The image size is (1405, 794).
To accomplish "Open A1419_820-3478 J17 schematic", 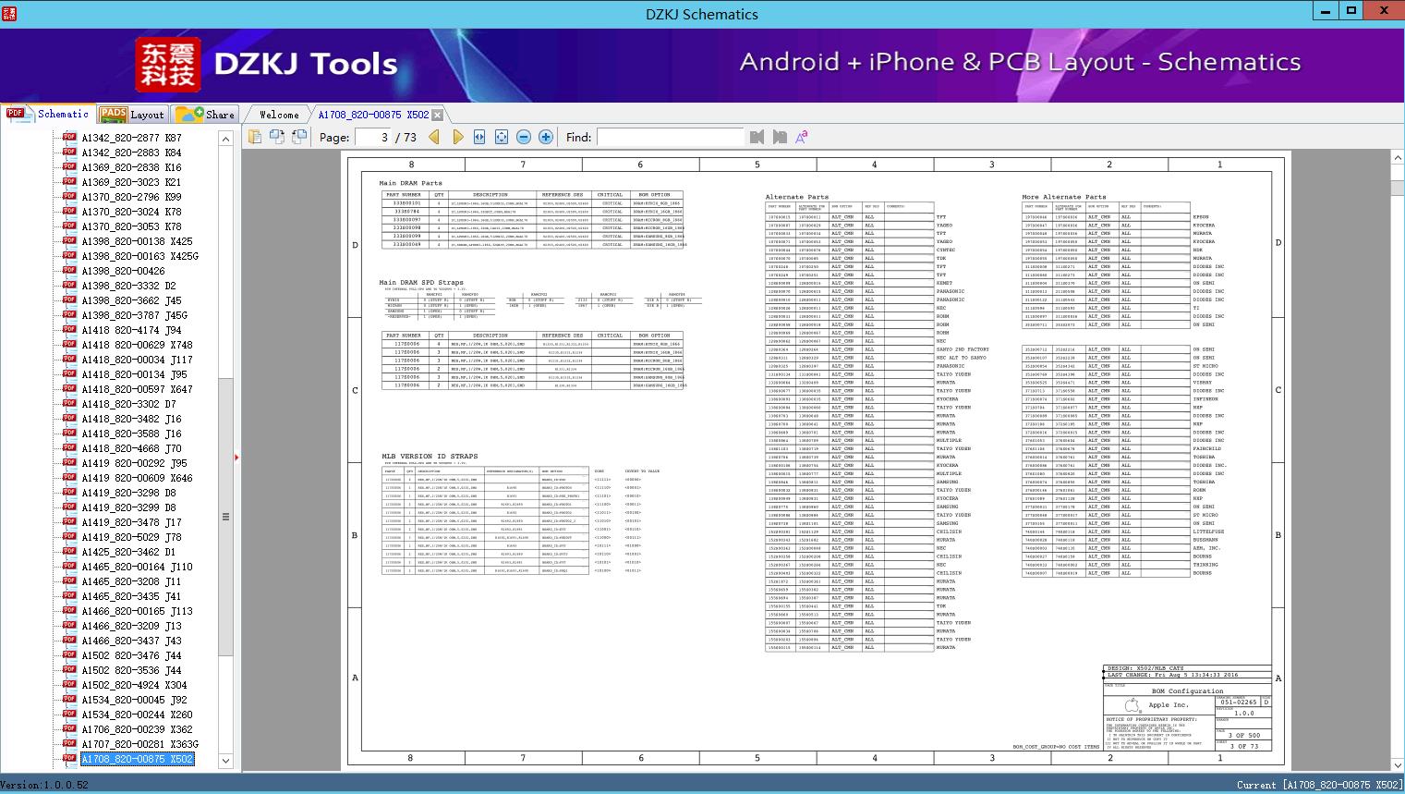I will pyautogui.click(x=131, y=522).
